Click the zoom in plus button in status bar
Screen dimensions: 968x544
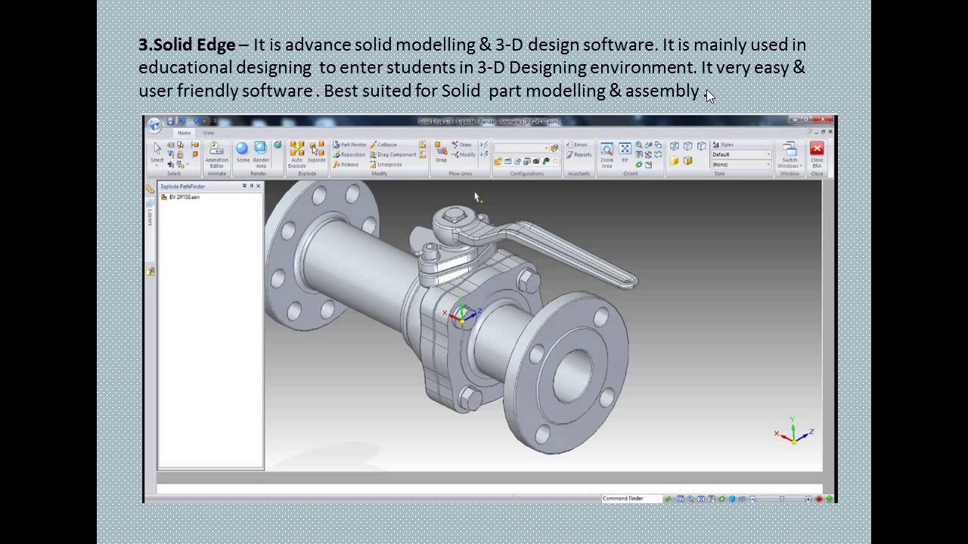808,499
